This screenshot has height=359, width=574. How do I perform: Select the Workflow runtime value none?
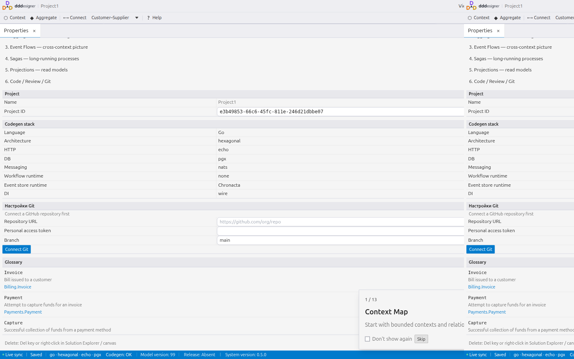click(224, 176)
